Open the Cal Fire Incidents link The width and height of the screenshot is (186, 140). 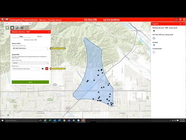(x=112, y=19)
